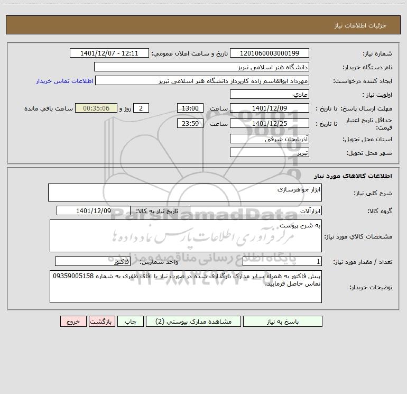Click the اطلاعات کالاهای مورد نیاز section heading

click(353, 176)
